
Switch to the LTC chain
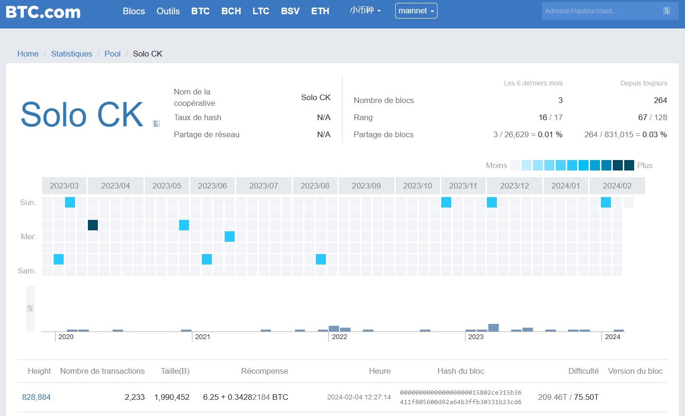(261, 11)
